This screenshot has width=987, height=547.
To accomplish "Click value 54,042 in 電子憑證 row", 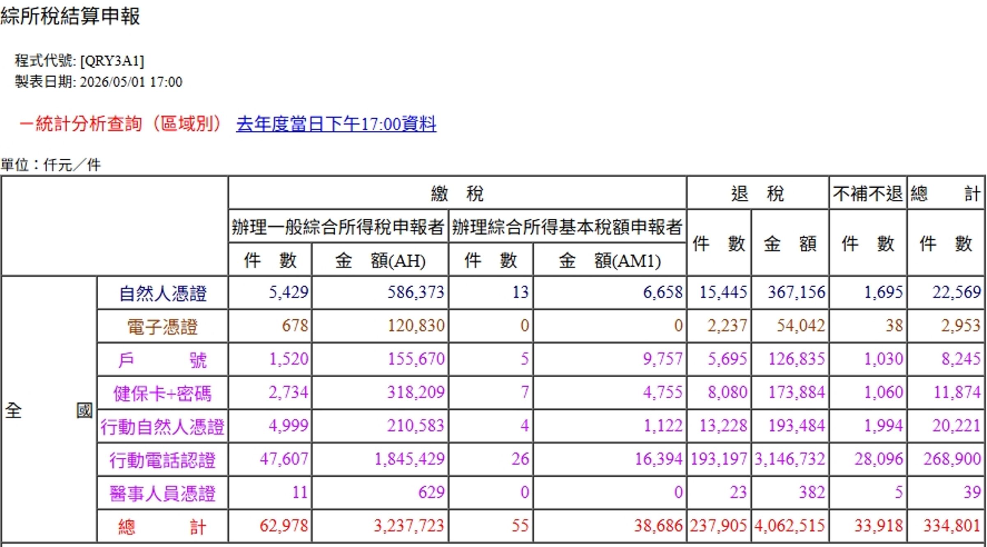I will point(801,325).
